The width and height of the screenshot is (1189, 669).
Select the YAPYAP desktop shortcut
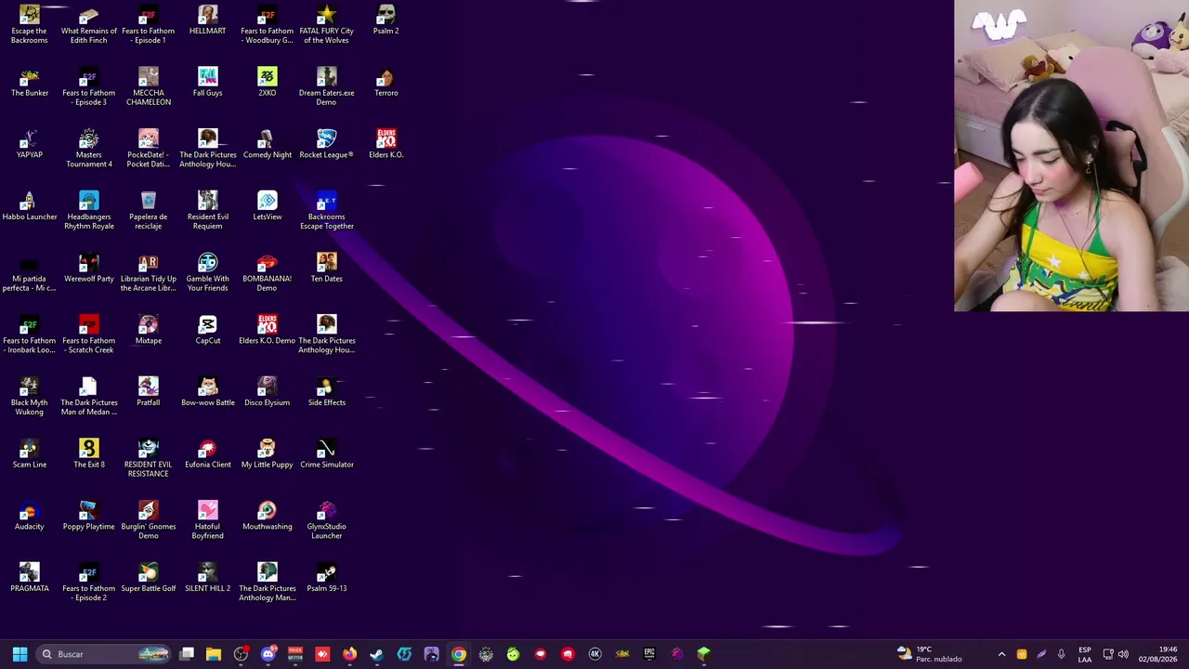coord(30,145)
